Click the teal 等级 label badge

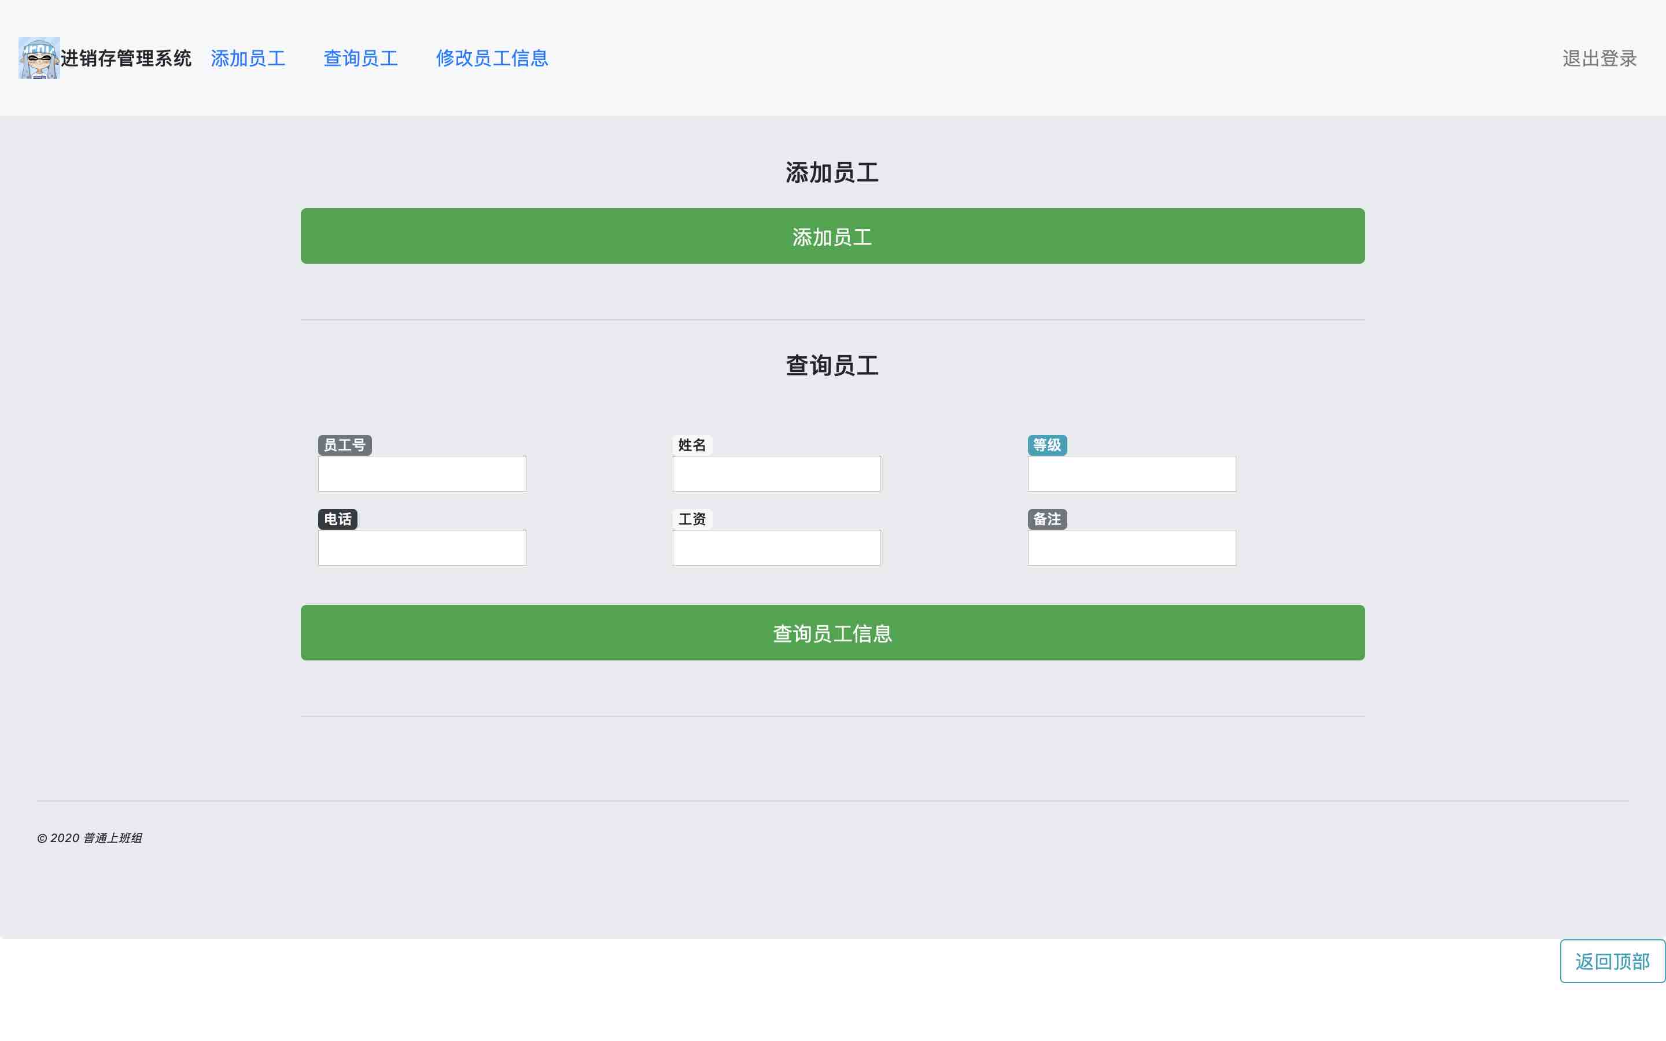click(1046, 445)
